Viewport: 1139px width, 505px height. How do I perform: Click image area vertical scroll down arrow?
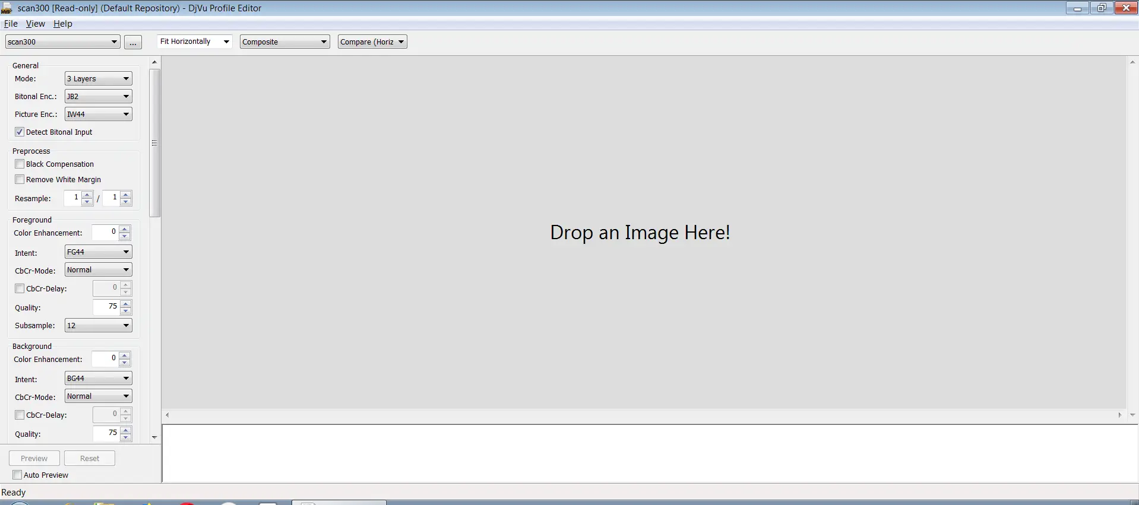[1132, 415]
